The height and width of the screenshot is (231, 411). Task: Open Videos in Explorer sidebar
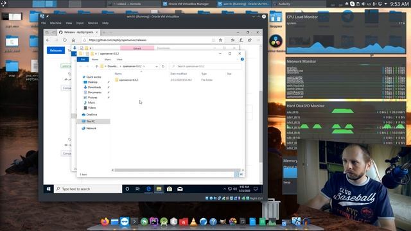(x=90, y=108)
